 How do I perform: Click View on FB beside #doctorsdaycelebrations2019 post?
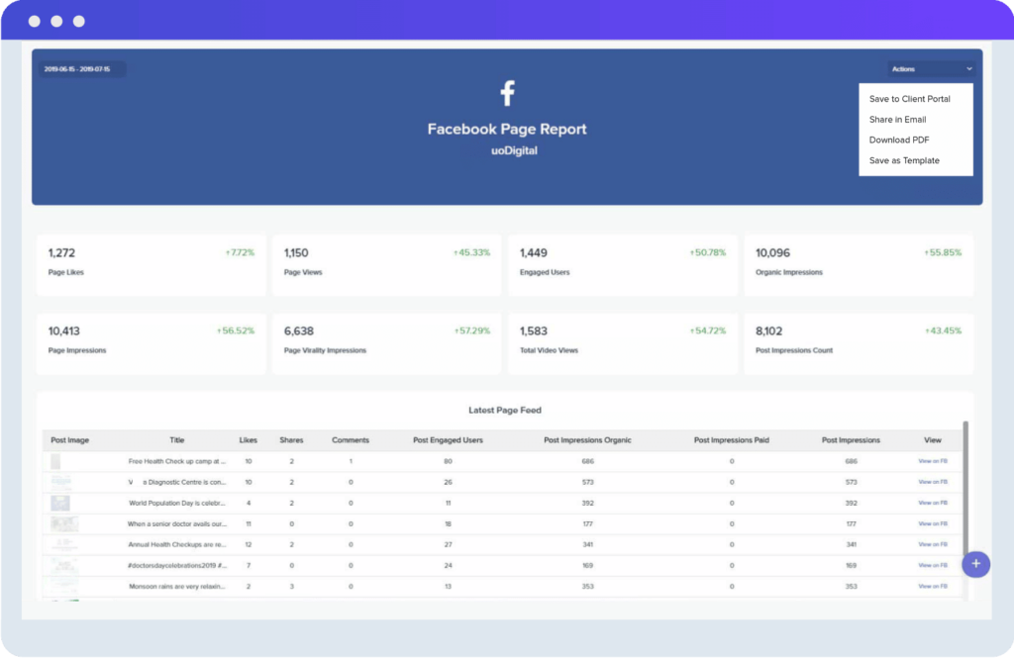coord(932,565)
